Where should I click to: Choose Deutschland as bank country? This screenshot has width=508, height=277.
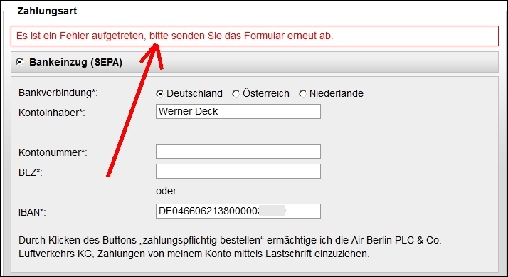pos(159,94)
